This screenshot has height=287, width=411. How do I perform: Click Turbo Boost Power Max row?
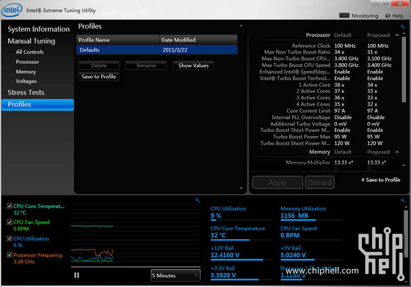[x=326, y=137]
